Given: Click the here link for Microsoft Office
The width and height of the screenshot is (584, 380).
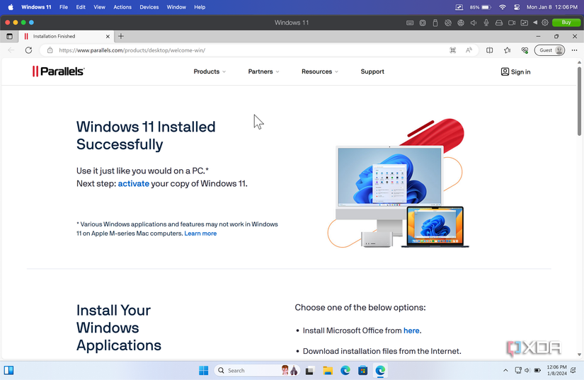Looking at the screenshot, I should pos(411,330).
